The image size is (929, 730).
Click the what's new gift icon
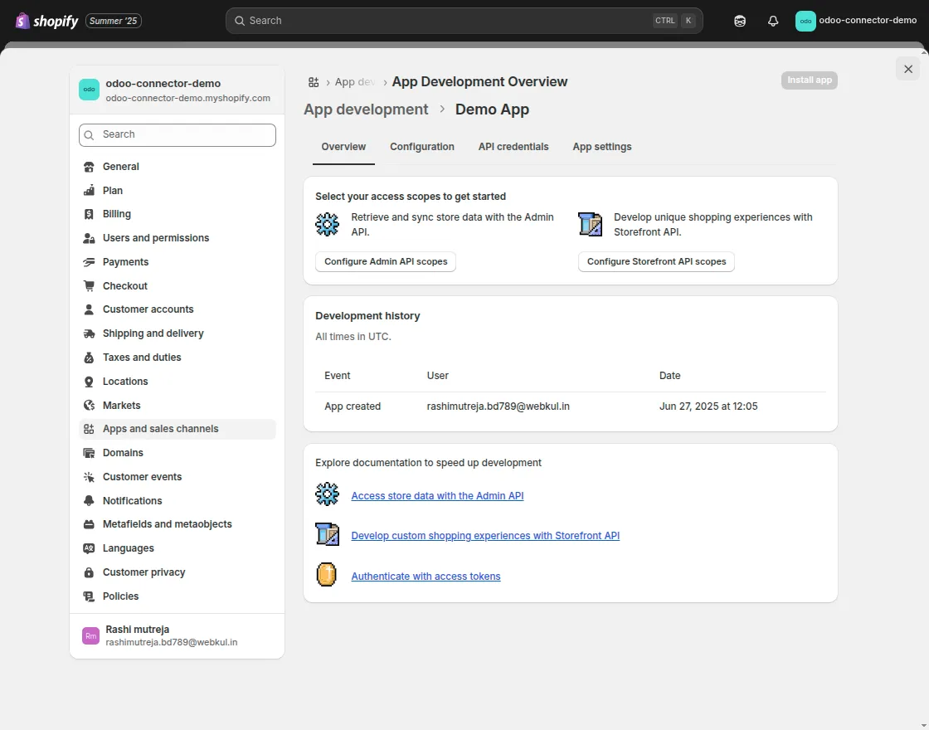(739, 21)
